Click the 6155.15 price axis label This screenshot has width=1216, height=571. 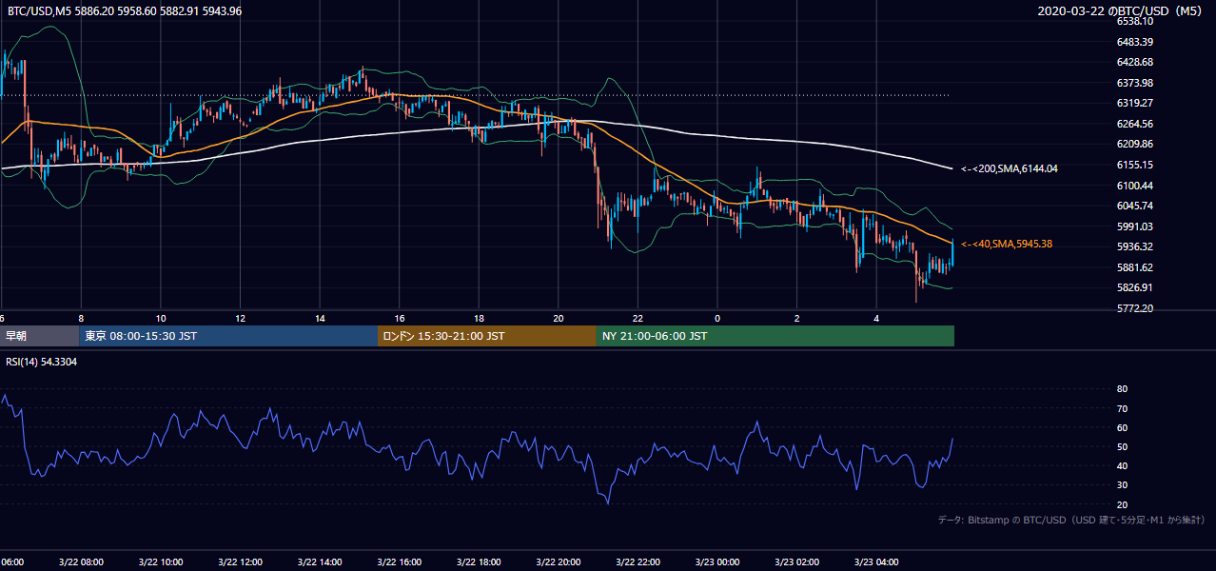(1135, 165)
